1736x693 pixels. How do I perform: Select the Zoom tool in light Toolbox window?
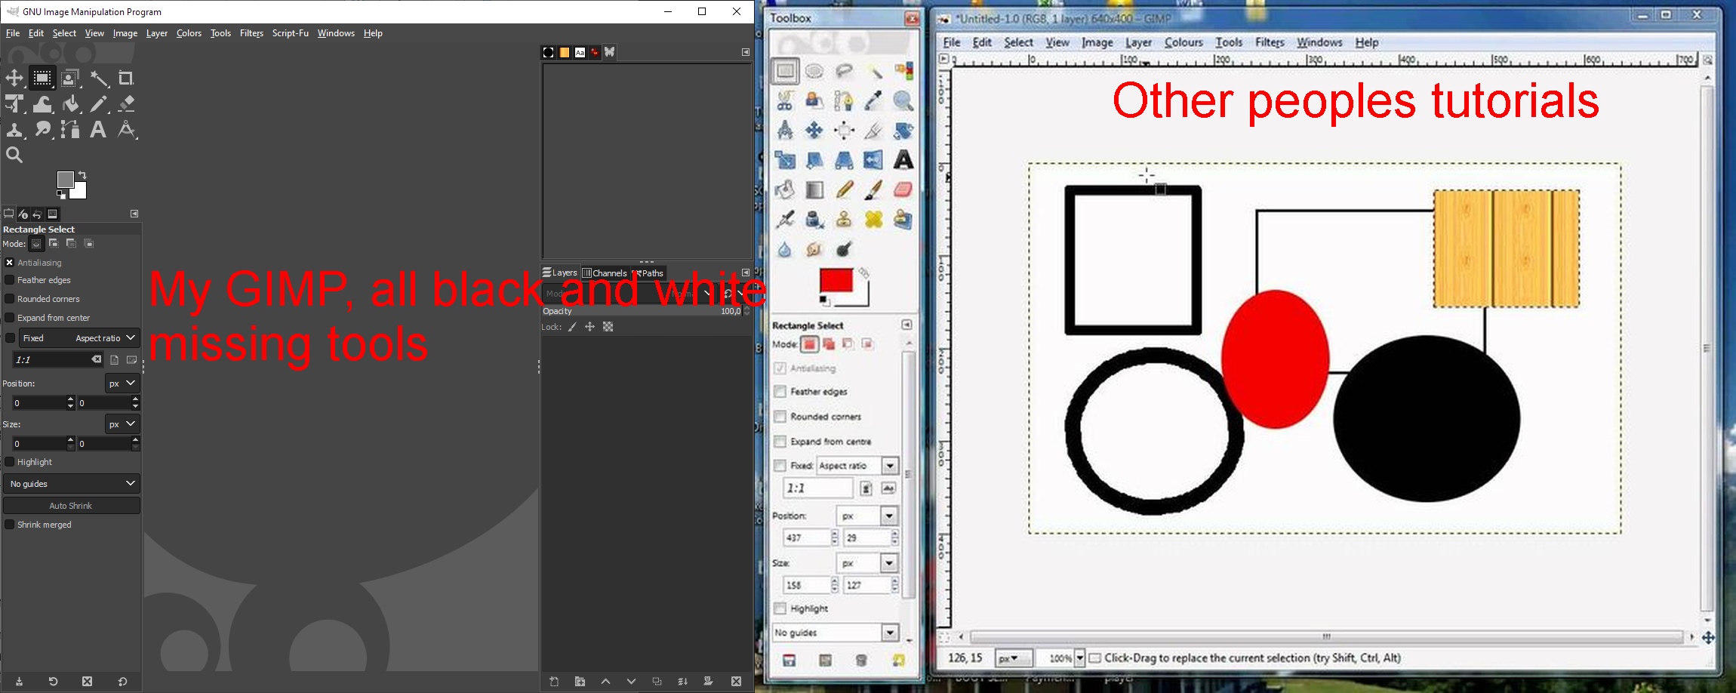[903, 100]
